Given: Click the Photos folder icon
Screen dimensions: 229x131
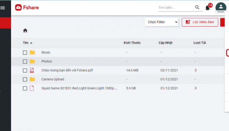Looking at the screenshot, I should click(32, 61).
